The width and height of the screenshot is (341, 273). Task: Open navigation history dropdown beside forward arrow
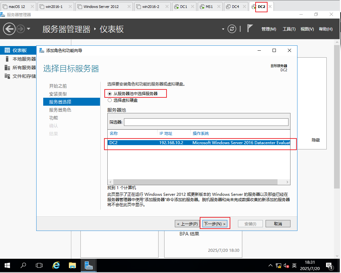click(29, 29)
